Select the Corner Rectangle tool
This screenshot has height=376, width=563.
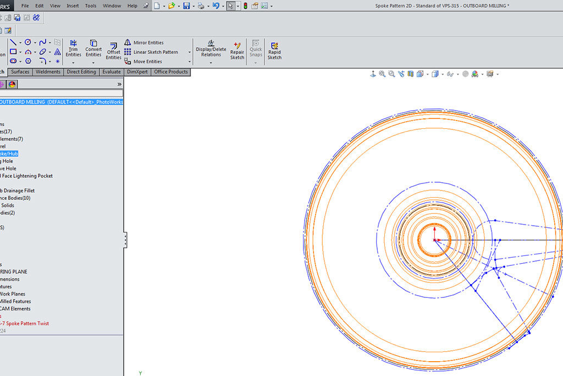13,52
